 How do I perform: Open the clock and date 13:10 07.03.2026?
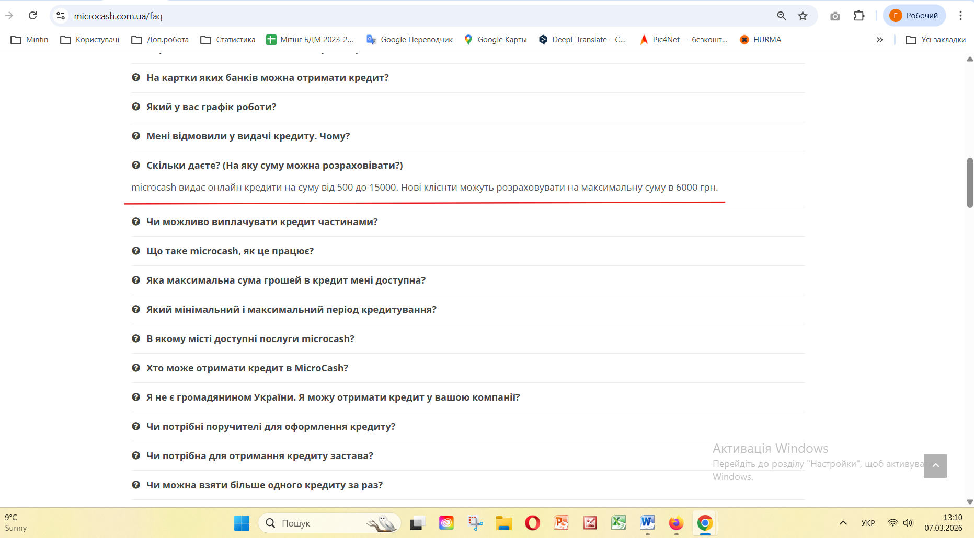coord(944,523)
